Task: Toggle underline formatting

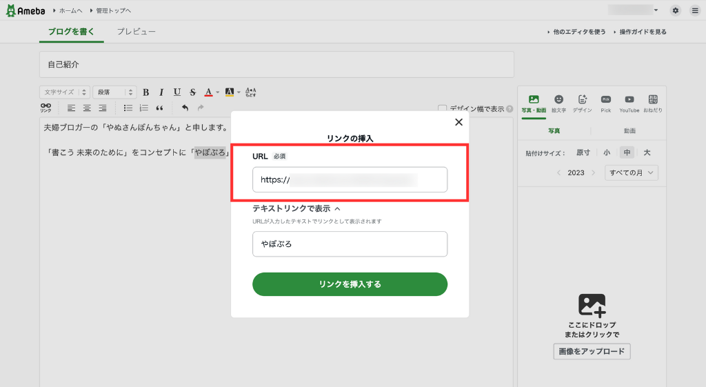Action: tap(177, 92)
